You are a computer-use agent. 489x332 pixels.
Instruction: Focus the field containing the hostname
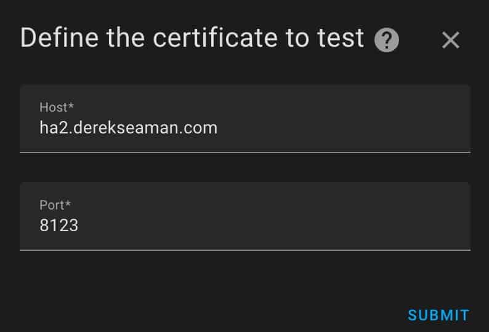pyautogui.click(x=245, y=119)
